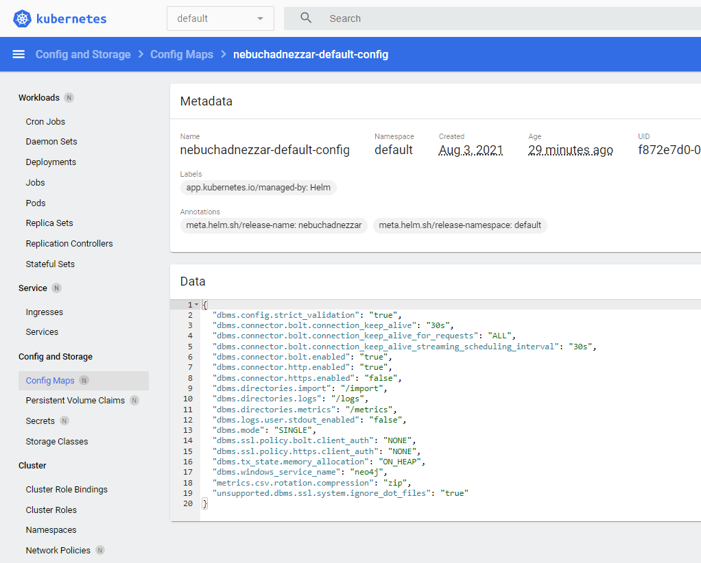Screen dimensions: 701x563
Task: Open Cluster section heading in sidebar
Action: click(x=32, y=466)
